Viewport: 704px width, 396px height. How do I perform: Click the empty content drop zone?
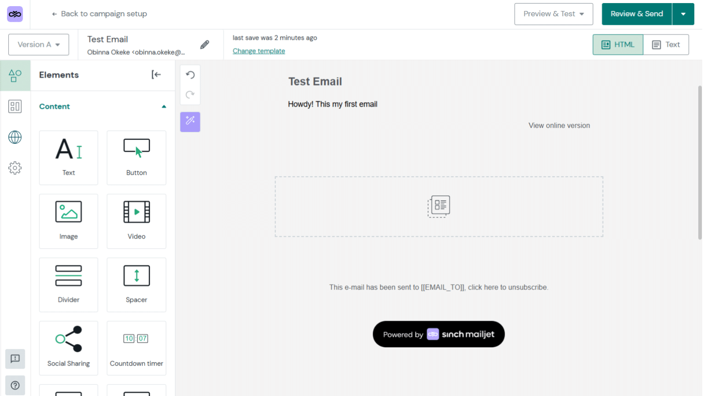pyautogui.click(x=439, y=207)
